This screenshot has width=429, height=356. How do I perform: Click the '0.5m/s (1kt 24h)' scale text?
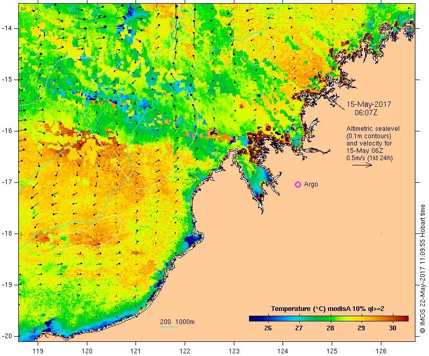pyautogui.click(x=369, y=158)
